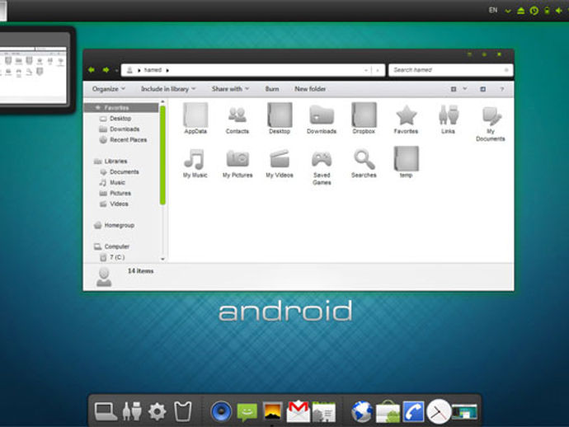
Task: Select Desktop in navigation pane
Action: (120, 118)
